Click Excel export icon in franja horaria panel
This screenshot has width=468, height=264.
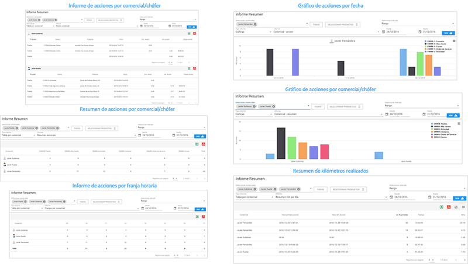pyautogui.click(x=197, y=217)
